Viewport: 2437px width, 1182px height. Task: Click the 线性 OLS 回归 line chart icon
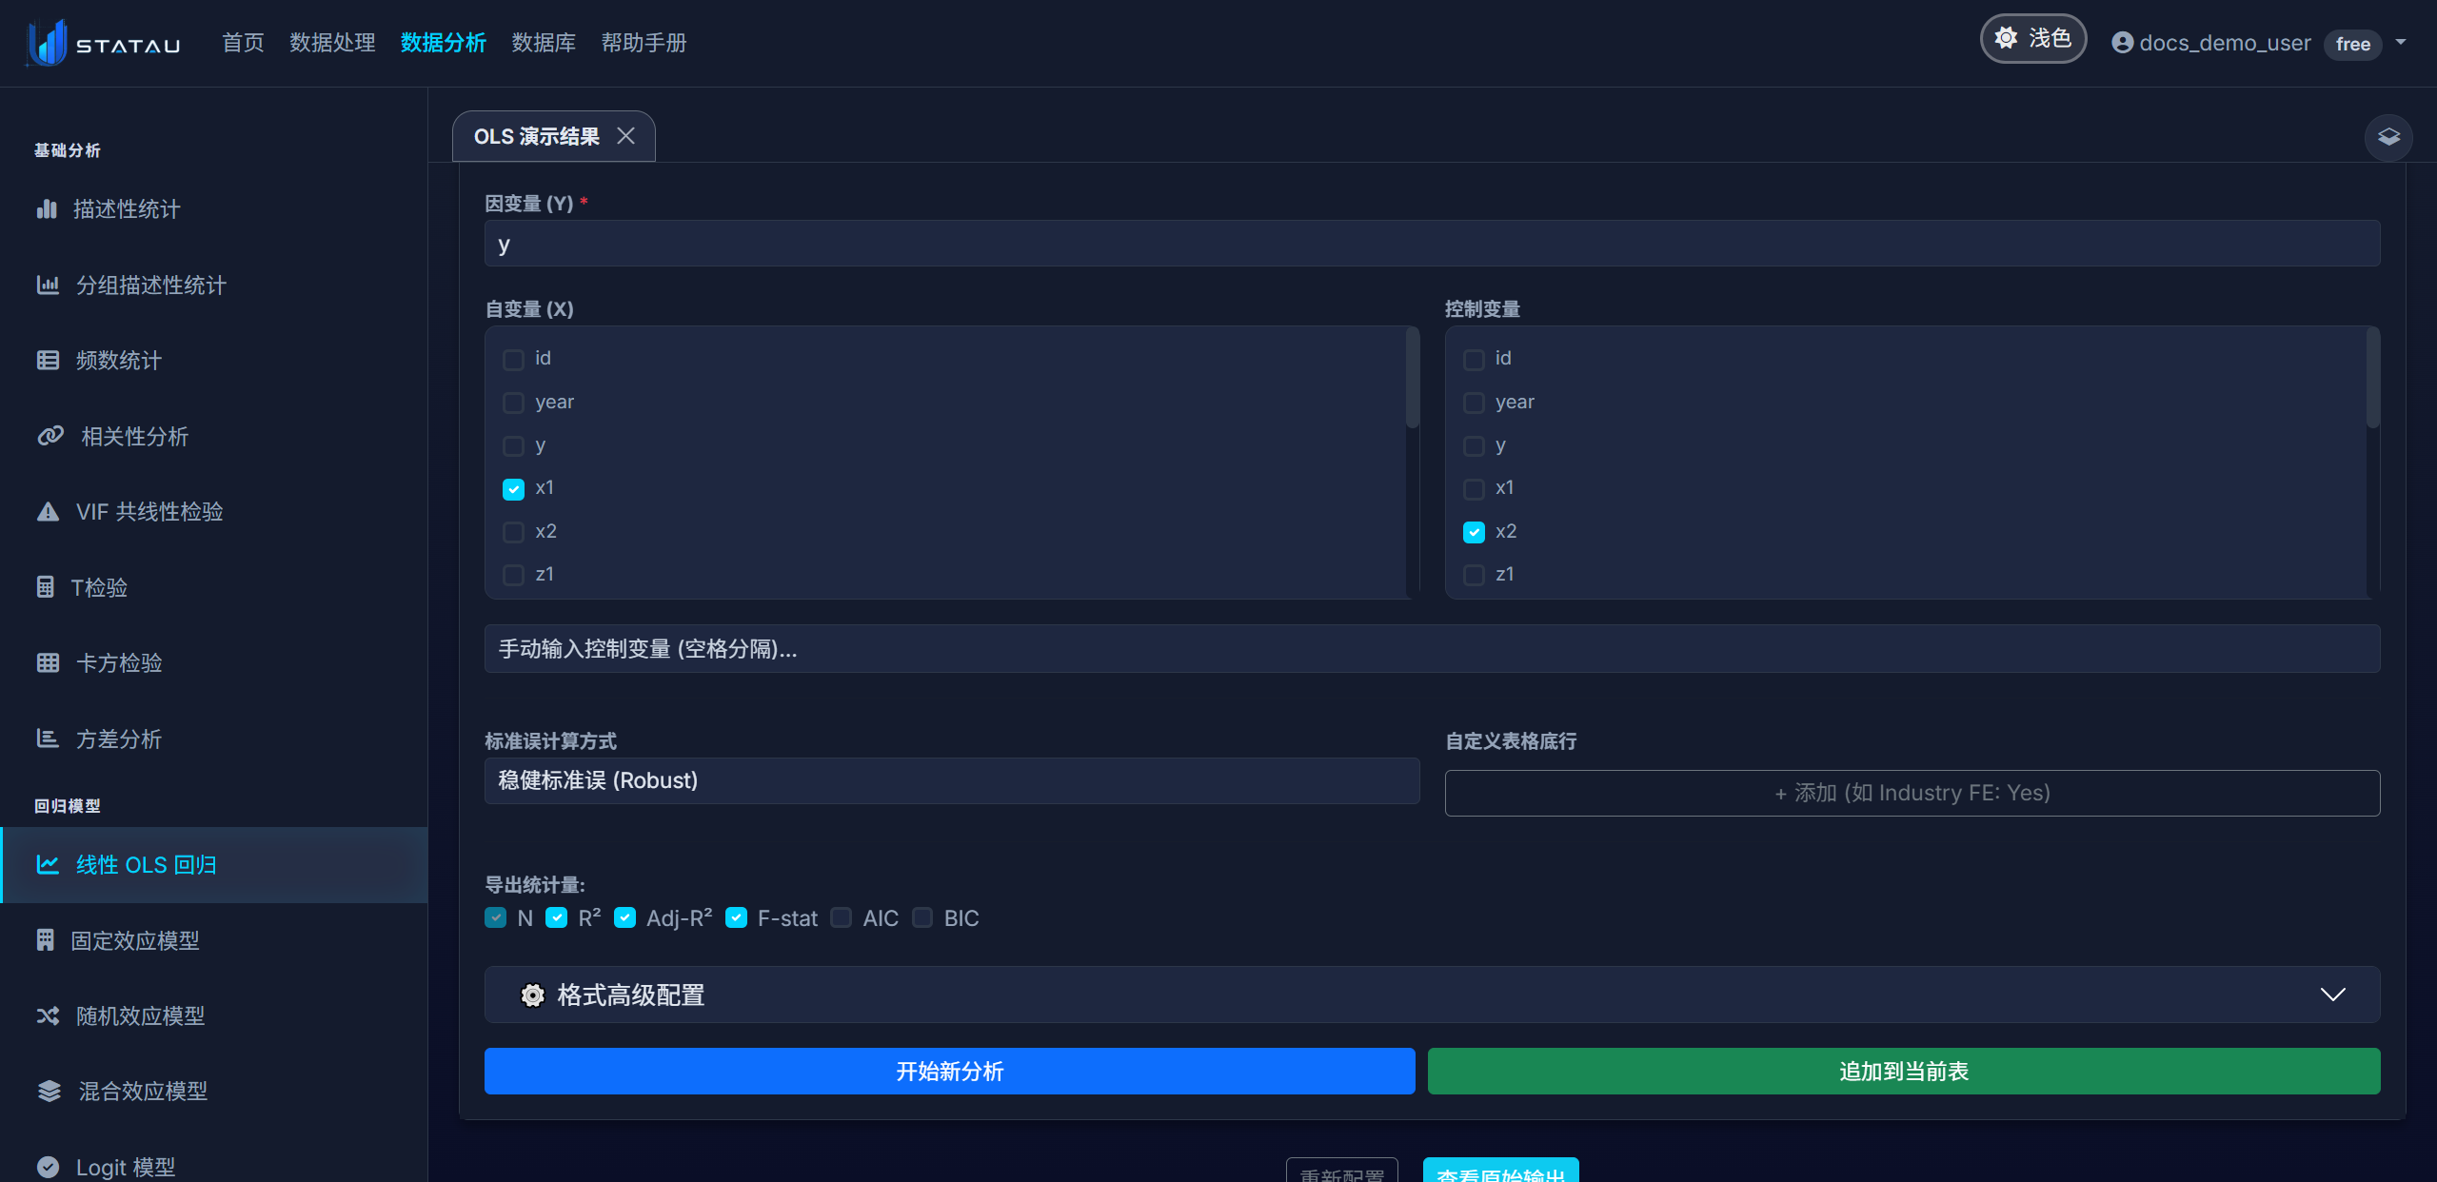click(48, 864)
